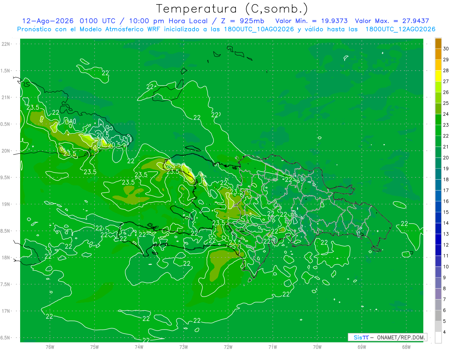Click the orange color scale segment between 29 and 30
456x352 pixels.
tap(438, 54)
